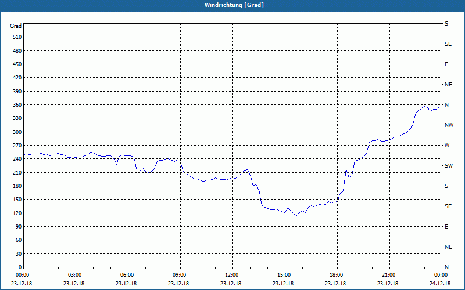Click the 420 value on the y-axis
465x290 pixels.
click(x=17, y=78)
